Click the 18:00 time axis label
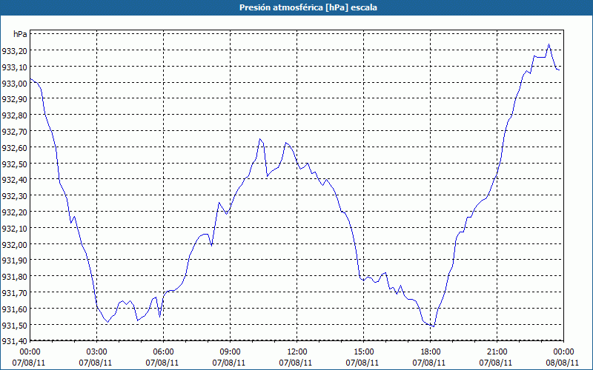This screenshot has width=593, height=370. point(431,352)
